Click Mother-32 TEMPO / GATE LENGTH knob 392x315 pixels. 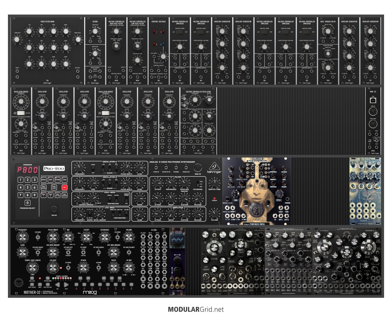(33, 267)
